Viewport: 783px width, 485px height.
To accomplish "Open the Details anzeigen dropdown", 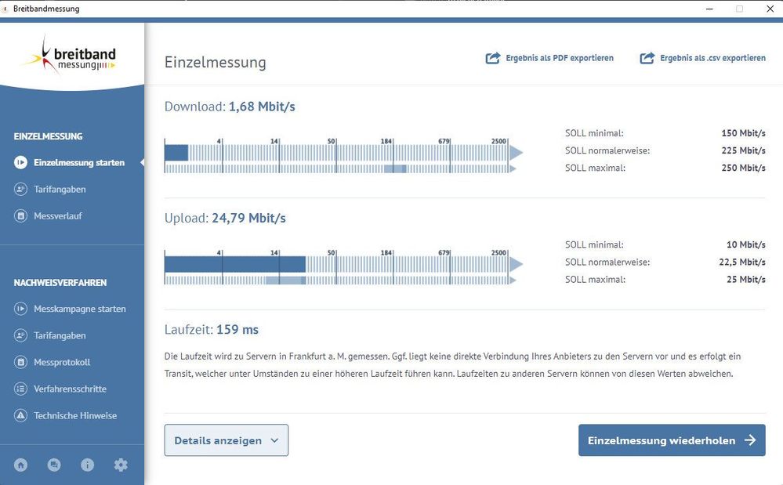I will (x=226, y=440).
